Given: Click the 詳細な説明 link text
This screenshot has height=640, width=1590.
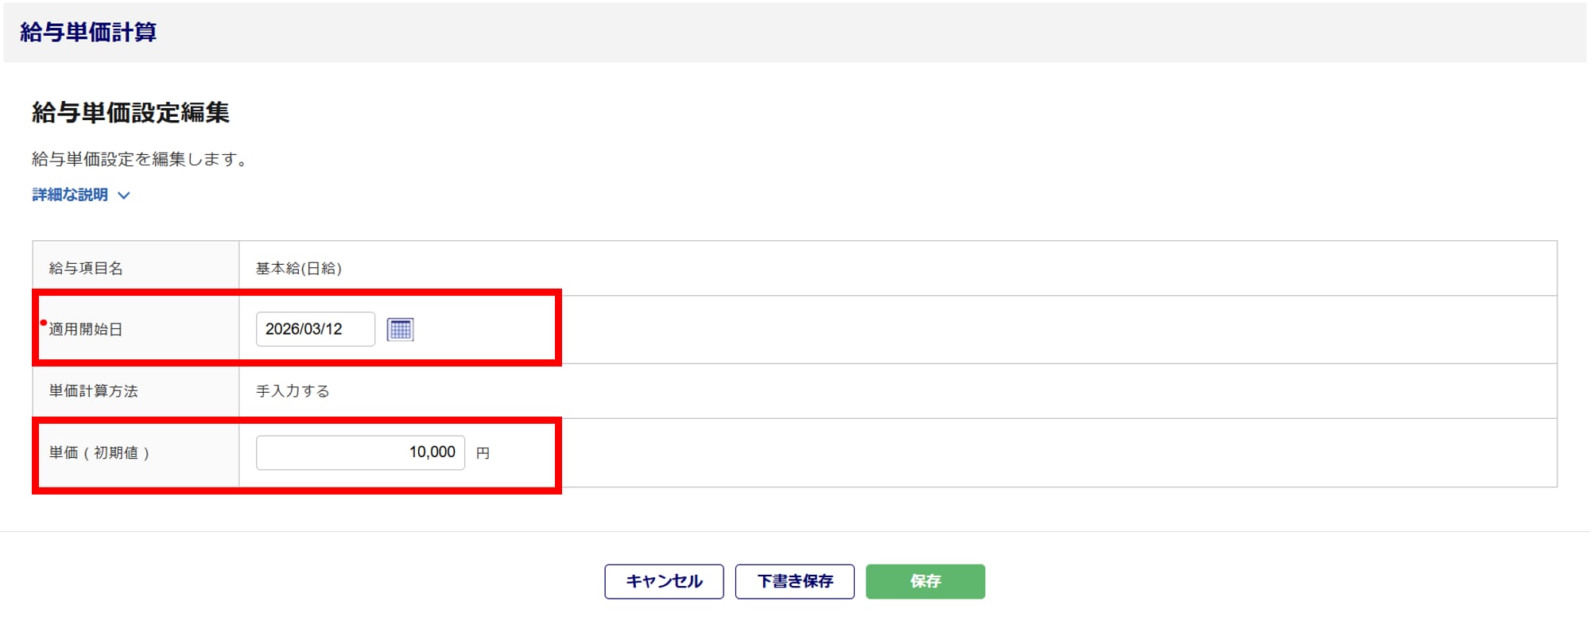Looking at the screenshot, I should point(70,195).
